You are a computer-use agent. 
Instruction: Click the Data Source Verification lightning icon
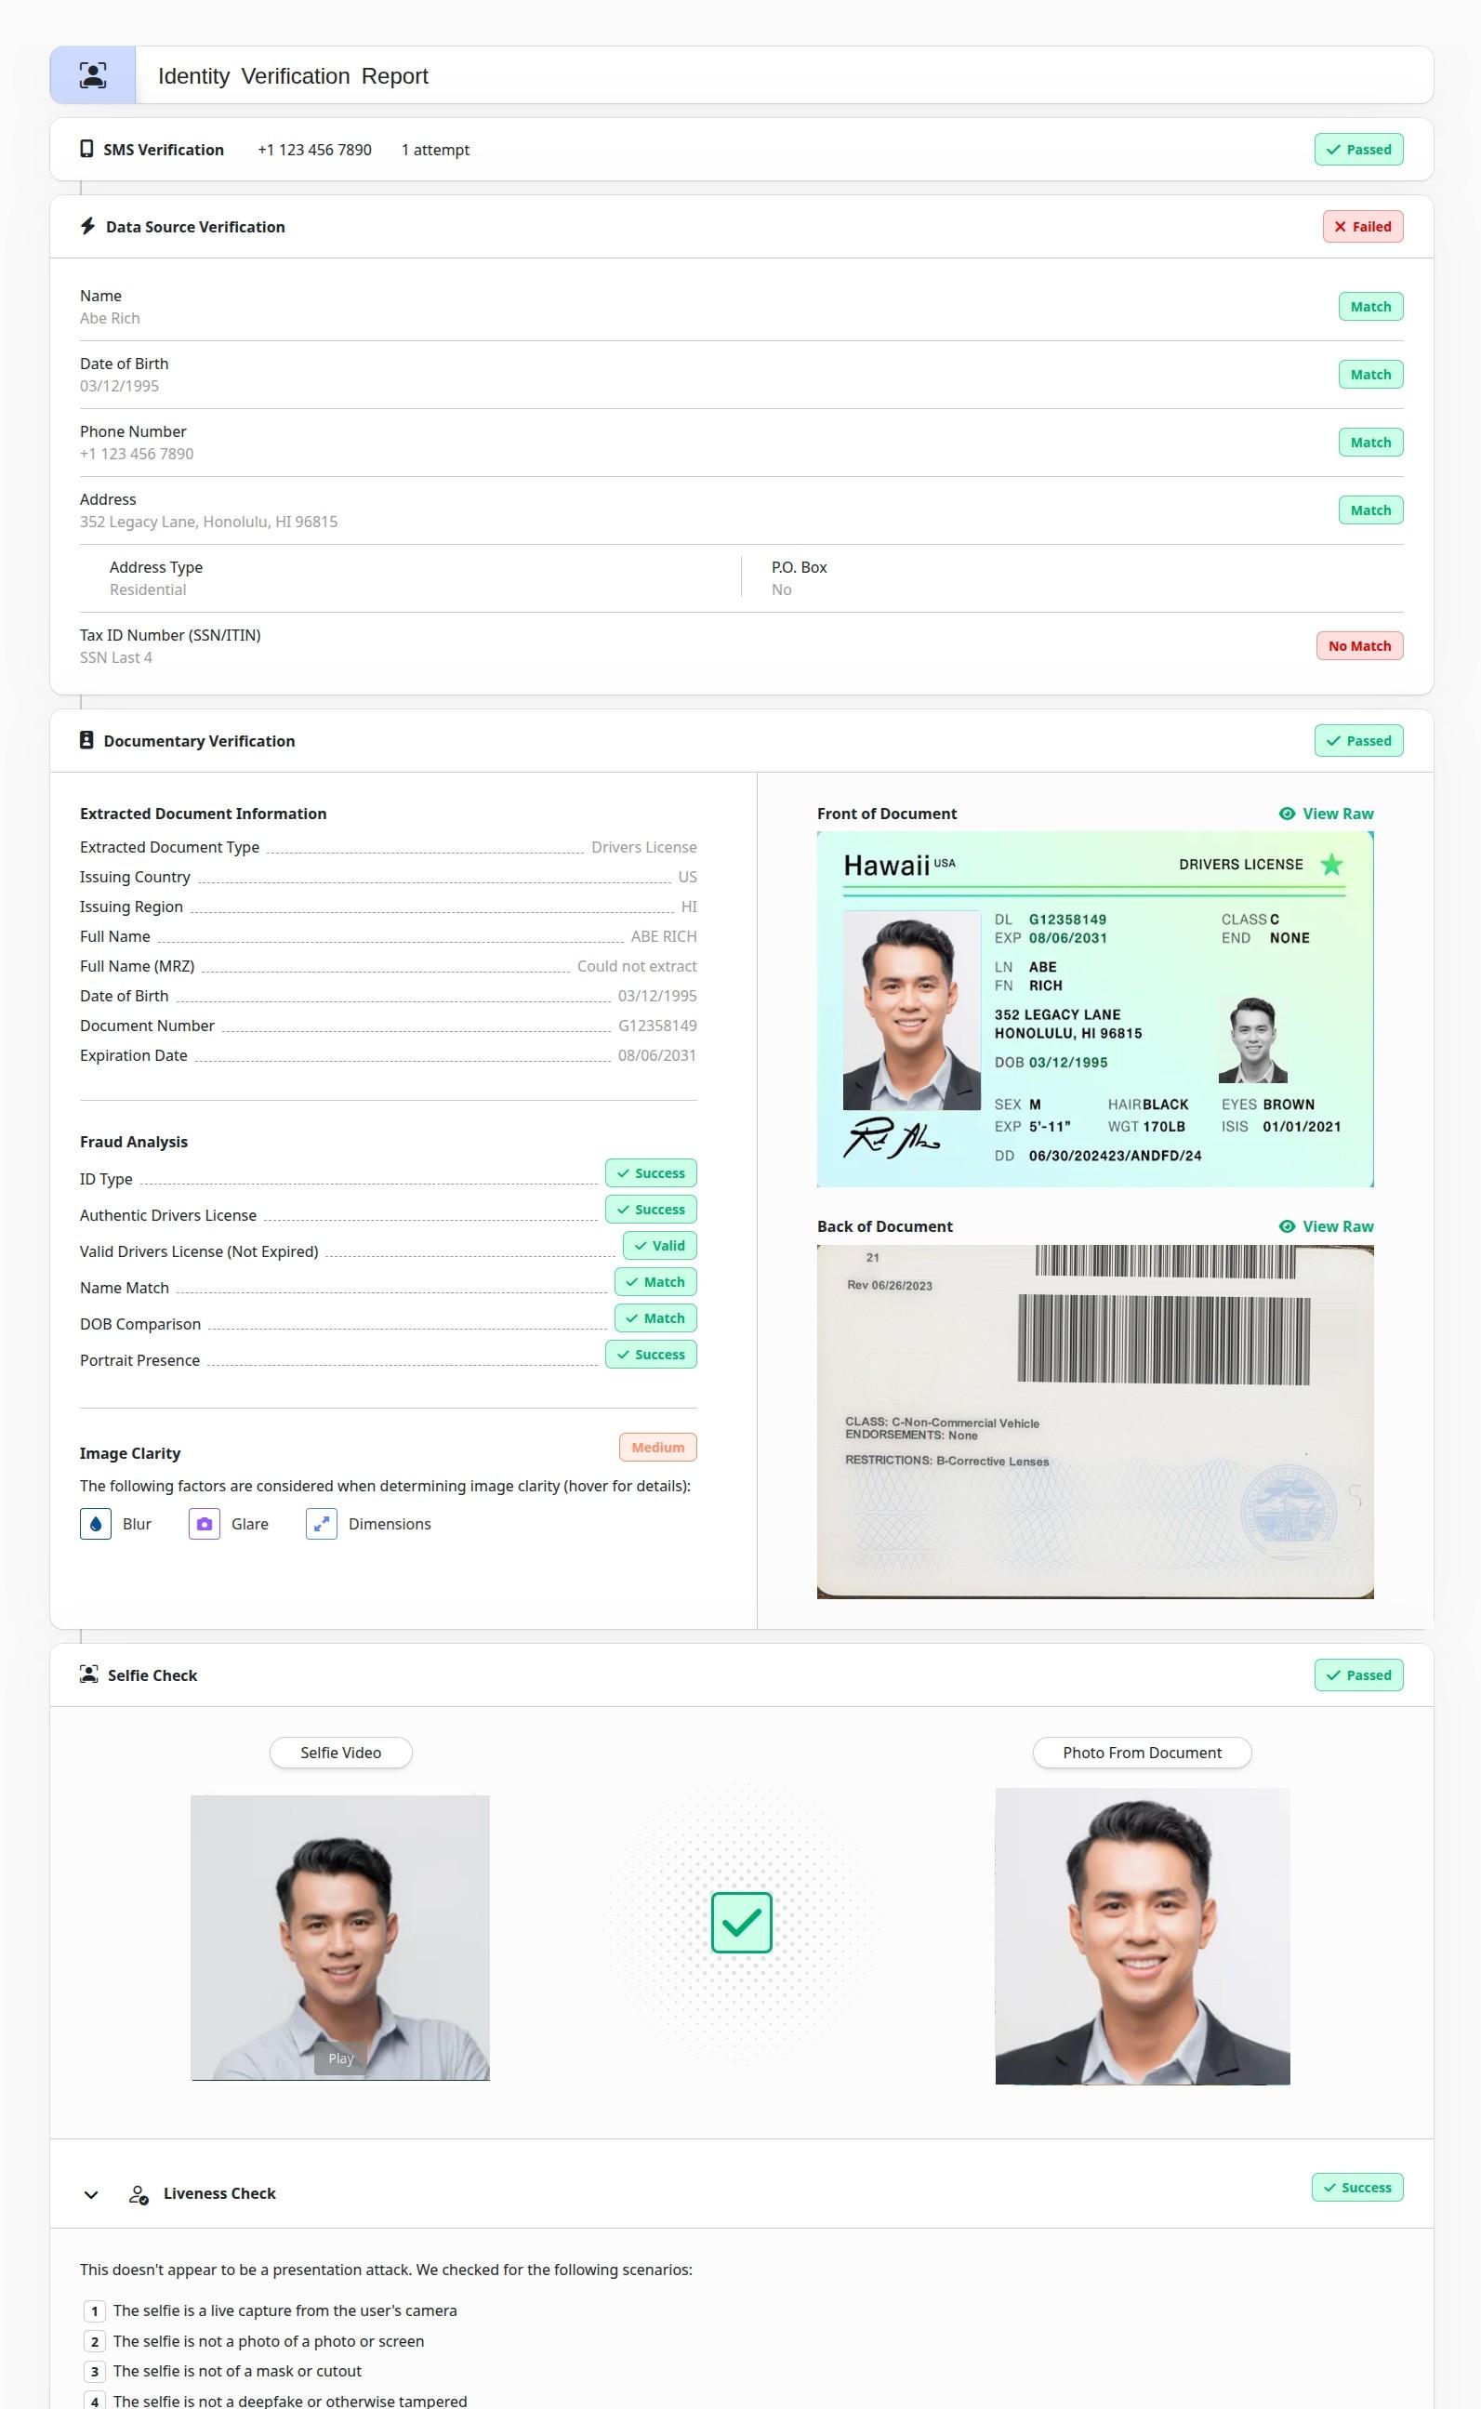pos(88,226)
